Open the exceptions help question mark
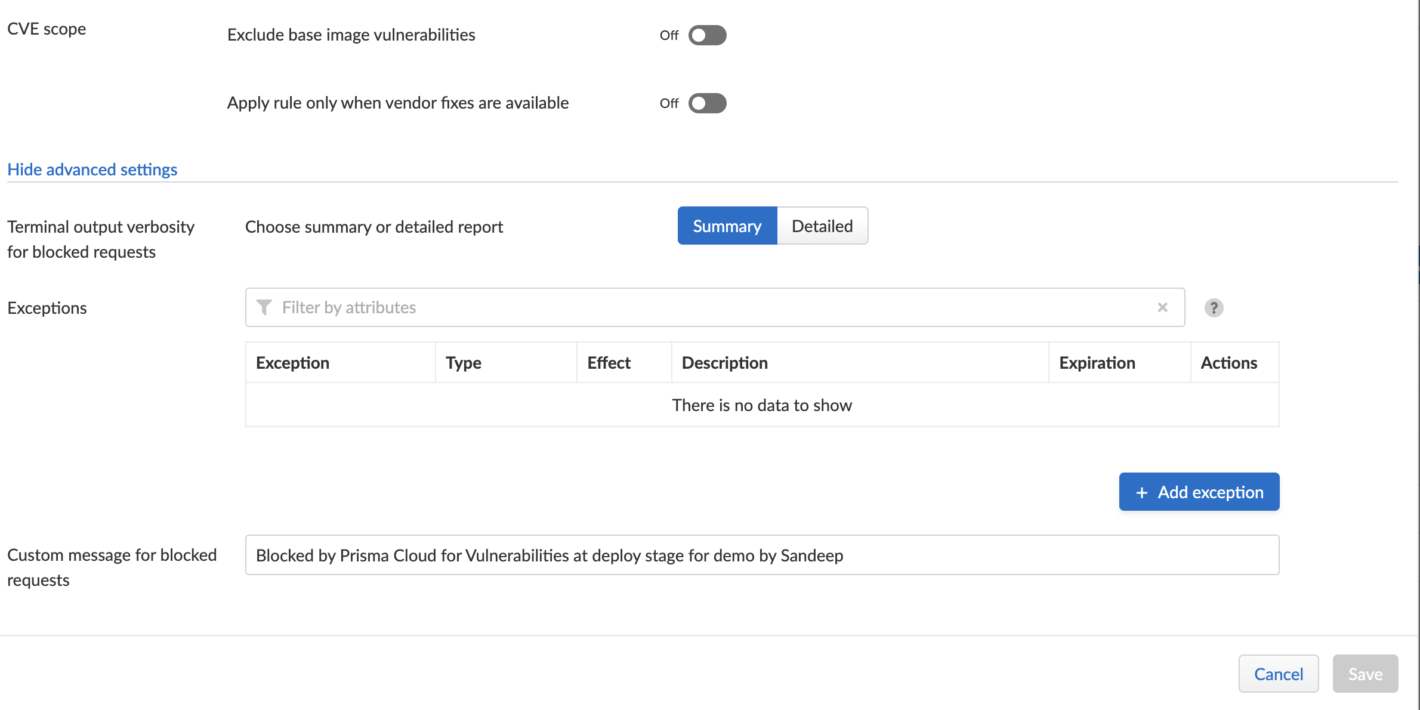 tap(1214, 308)
